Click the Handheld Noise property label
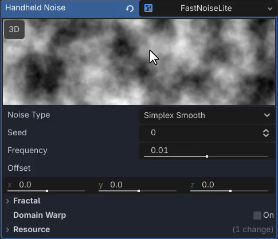This screenshot has height=239, width=278. (36, 8)
